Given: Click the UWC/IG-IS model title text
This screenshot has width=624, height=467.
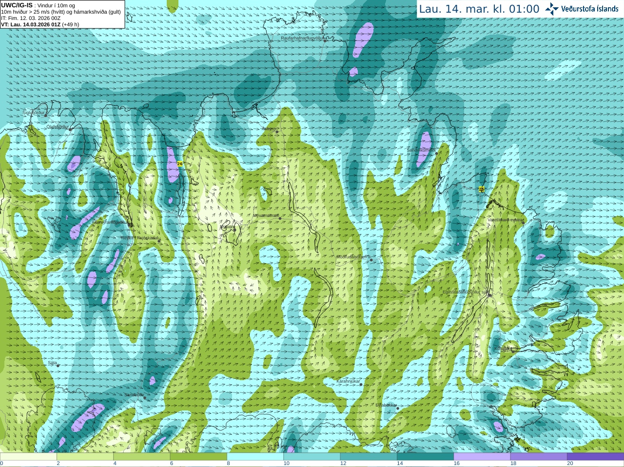Looking at the screenshot, I should click(17, 5).
